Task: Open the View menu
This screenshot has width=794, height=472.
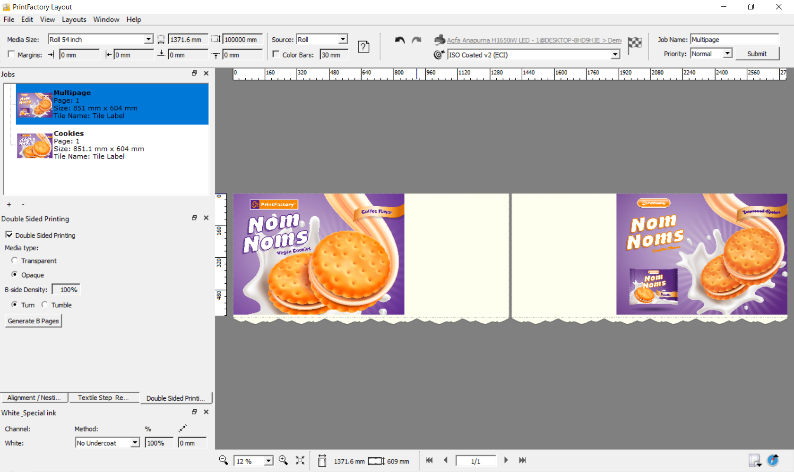Action: tap(47, 19)
